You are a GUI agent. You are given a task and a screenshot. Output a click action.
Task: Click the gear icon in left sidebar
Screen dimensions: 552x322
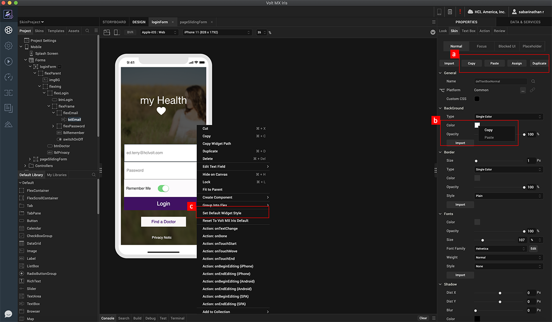pos(8,46)
